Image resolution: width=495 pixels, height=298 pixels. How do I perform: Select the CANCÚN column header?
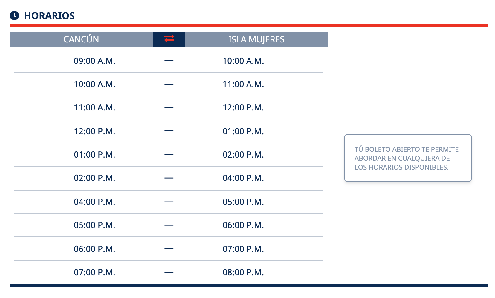pos(81,39)
